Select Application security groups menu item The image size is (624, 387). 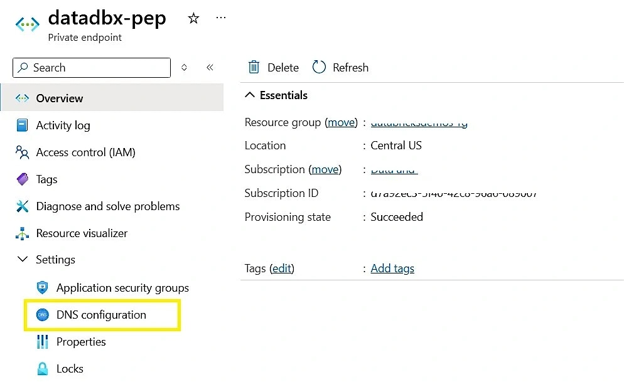pos(122,288)
